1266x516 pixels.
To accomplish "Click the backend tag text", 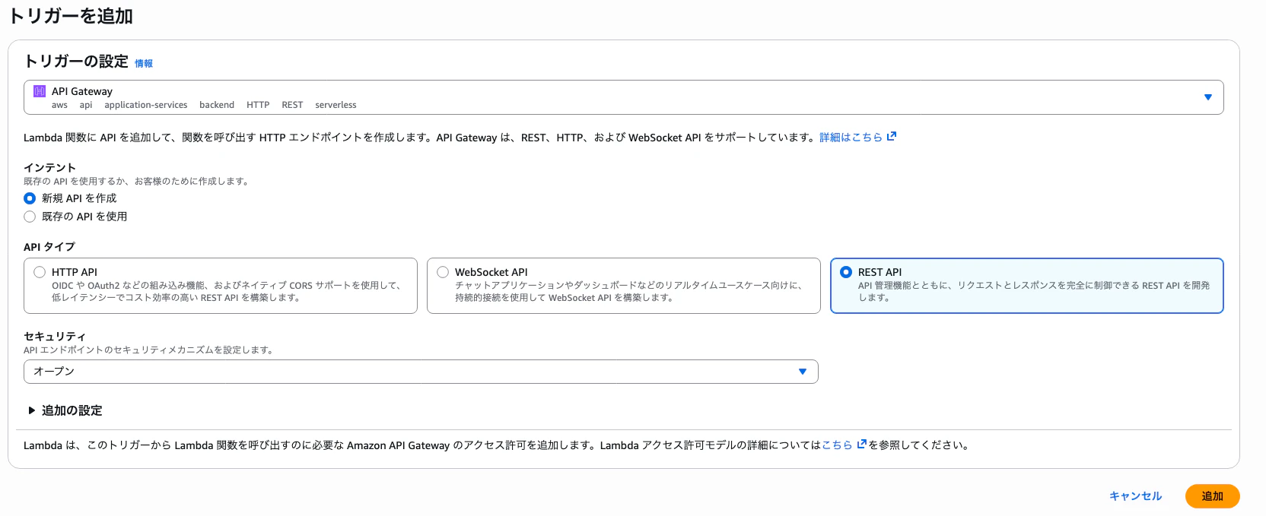I will point(217,105).
